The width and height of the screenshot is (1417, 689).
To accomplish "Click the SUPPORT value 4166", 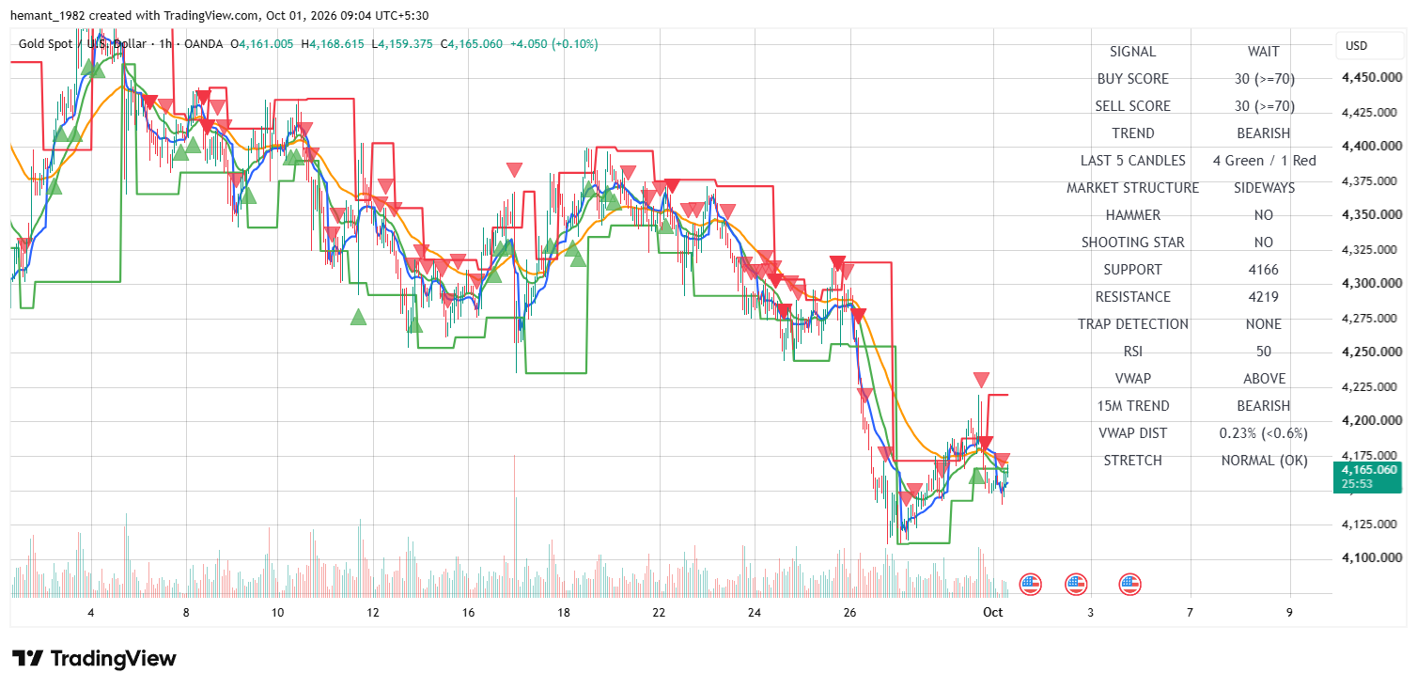I will click(x=1264, y=270).
